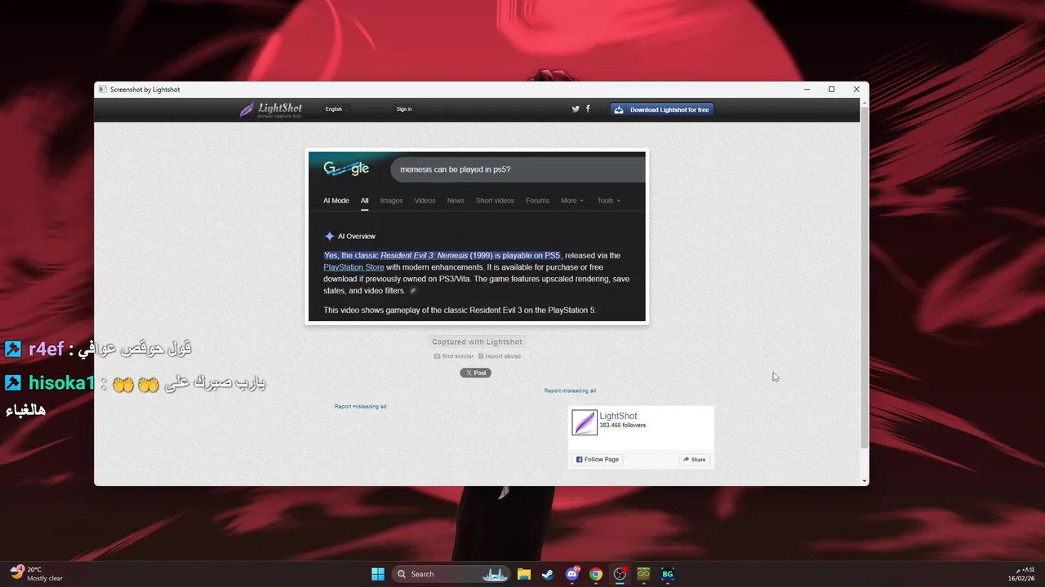Open the LightShot Facebook 'f' icon
This screenshot has height=587, width=1045.
coord(588,109)
